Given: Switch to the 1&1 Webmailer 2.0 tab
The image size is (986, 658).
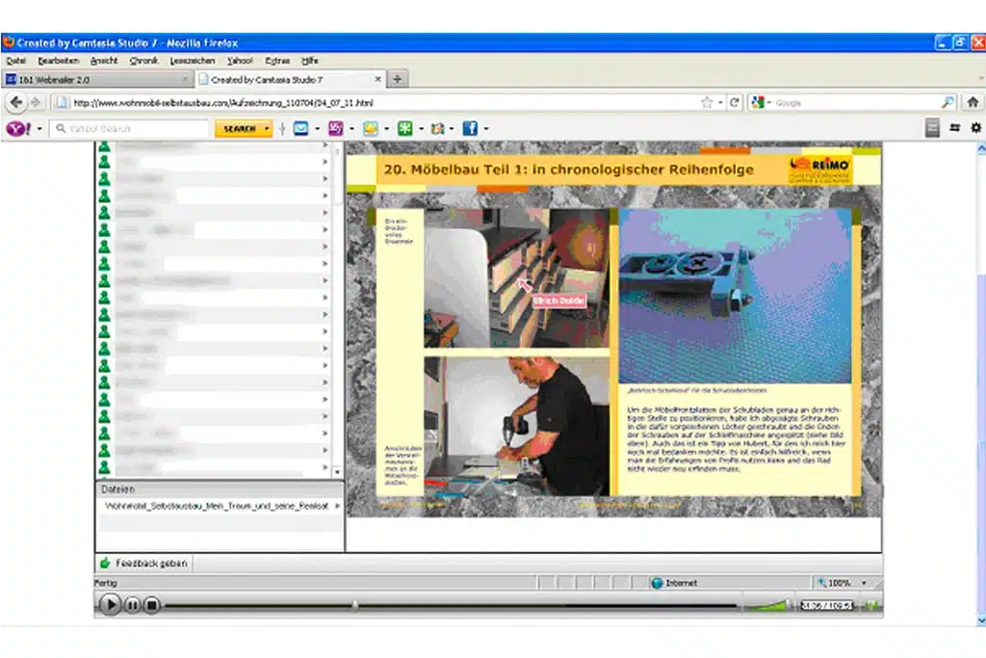Looking at the screenshot, I should [96, 79].
